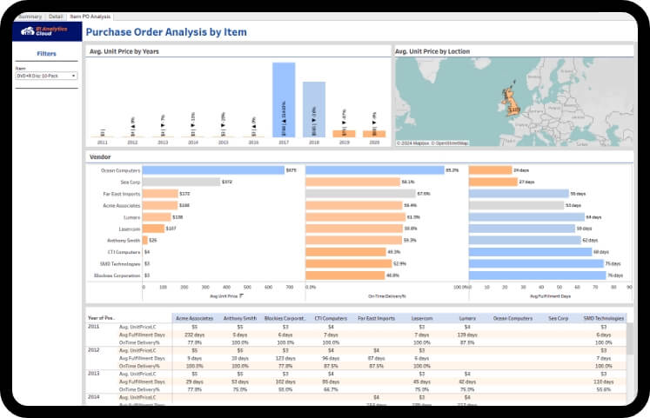Click the 2011 year row in table

pos(94,327)
